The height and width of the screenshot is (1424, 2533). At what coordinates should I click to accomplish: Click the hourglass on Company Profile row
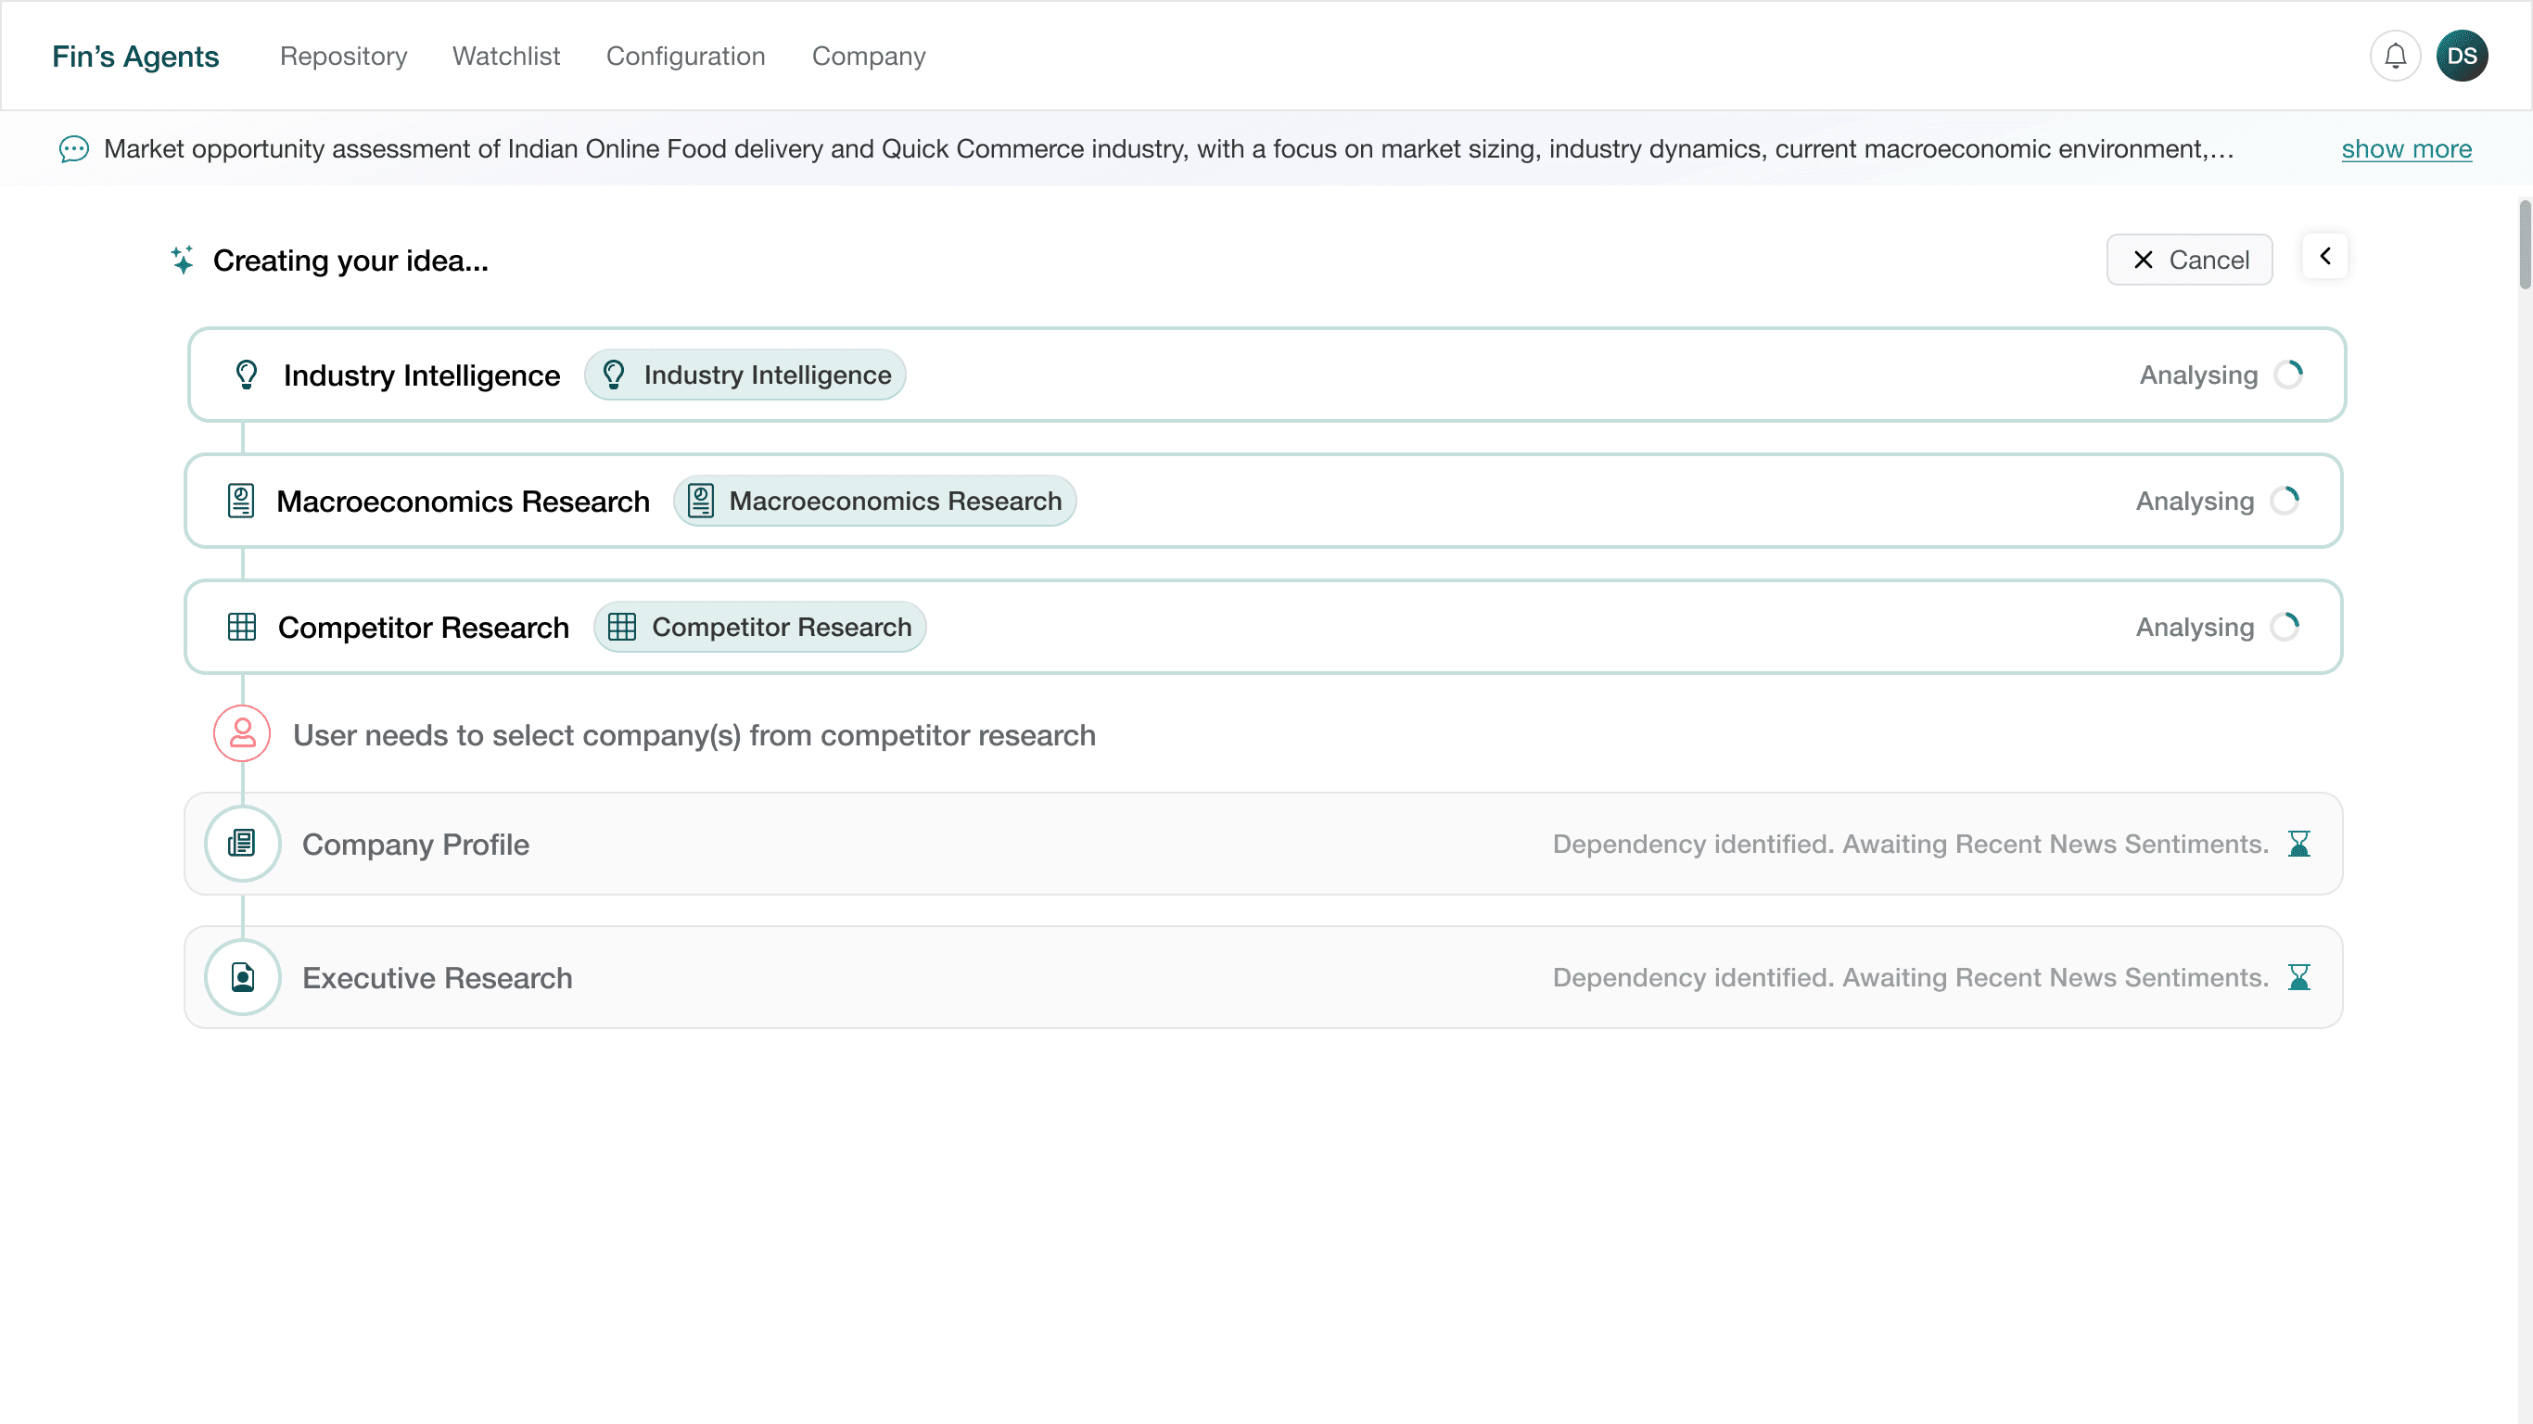[x=2299, y=844]
